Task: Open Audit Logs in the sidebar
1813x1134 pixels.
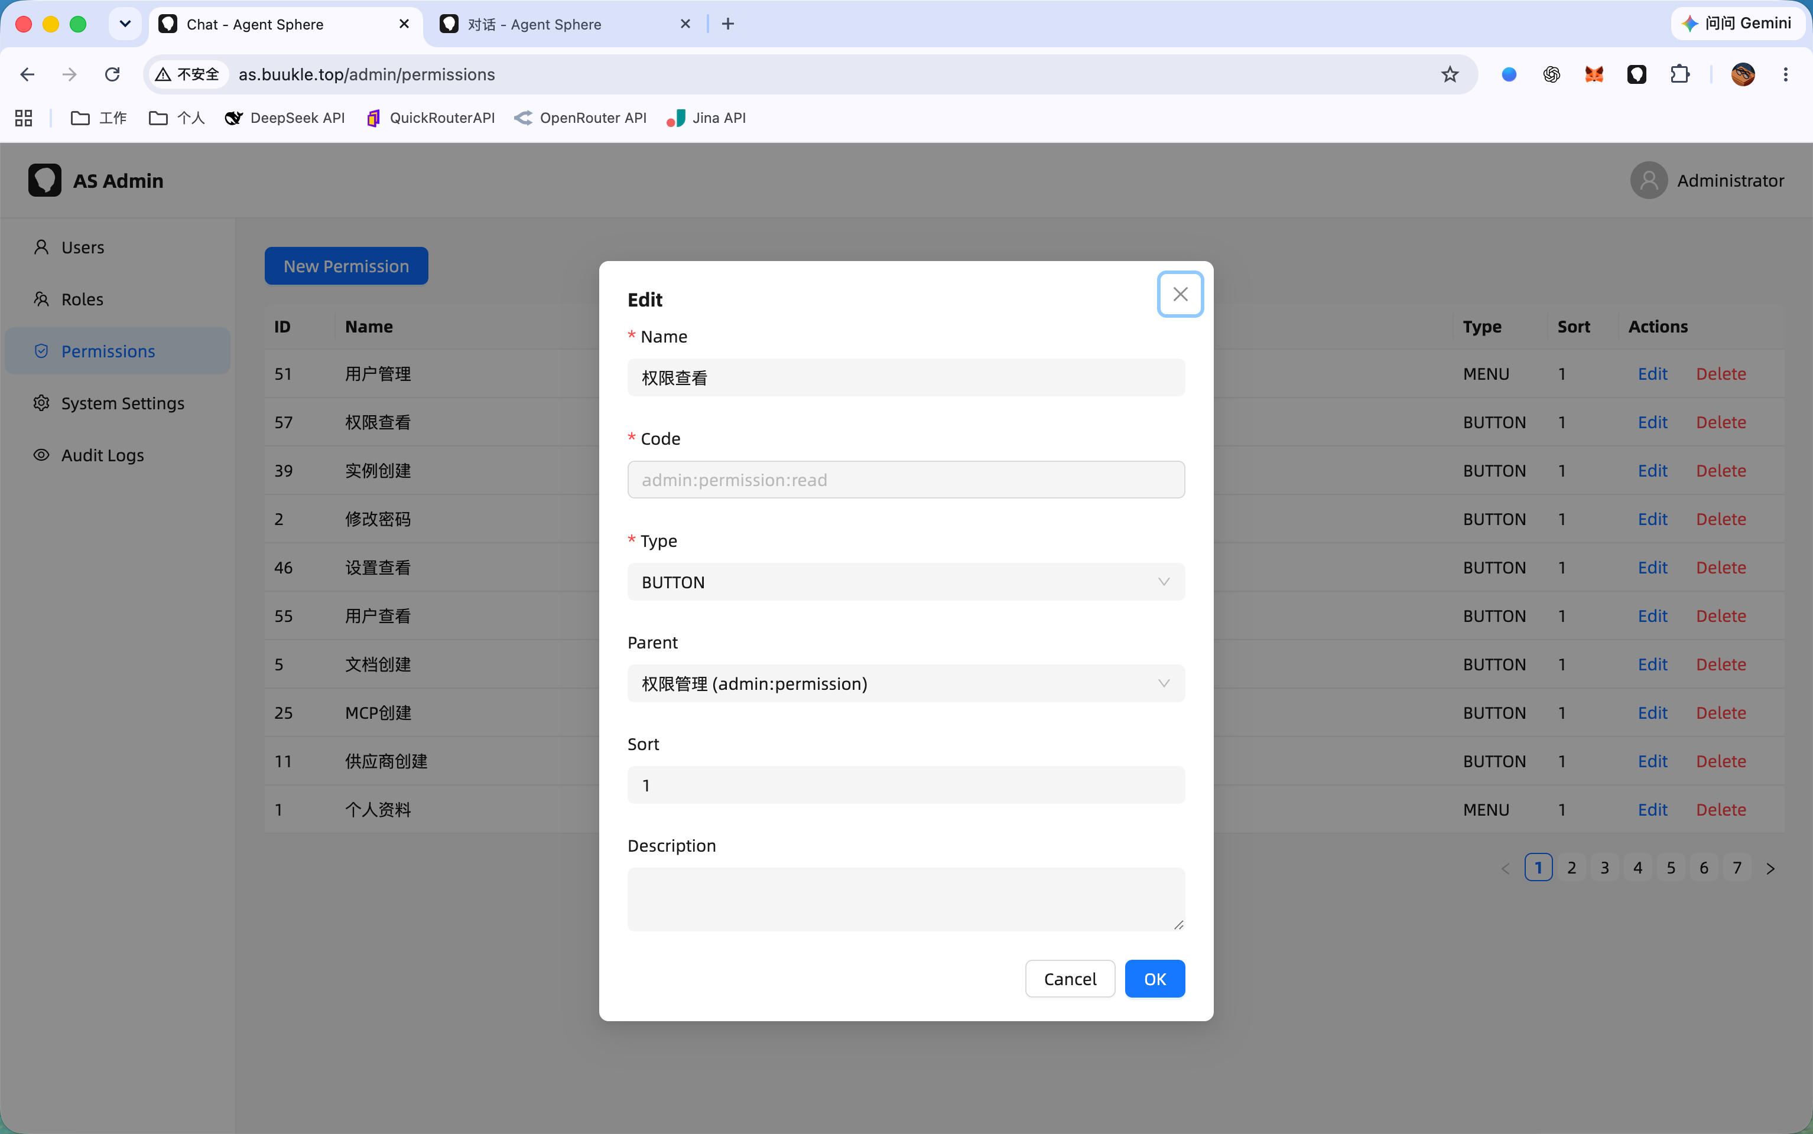Action: point(118,455)
